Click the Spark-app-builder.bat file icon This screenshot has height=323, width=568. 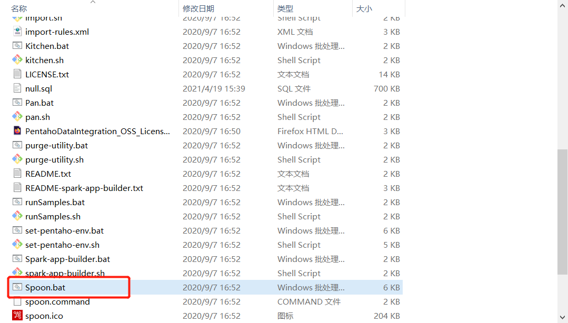coord(17,259)
